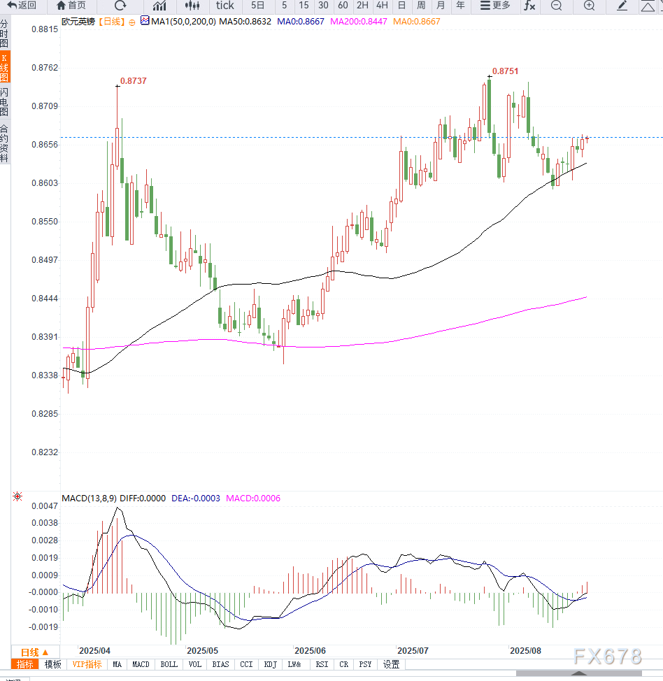Click the 返回 back arrow button
The width and height of the screenshot is (663, 681).
pos(22,6)
